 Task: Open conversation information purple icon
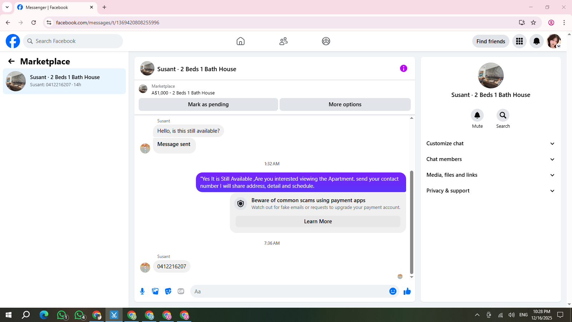click(404, 68)
